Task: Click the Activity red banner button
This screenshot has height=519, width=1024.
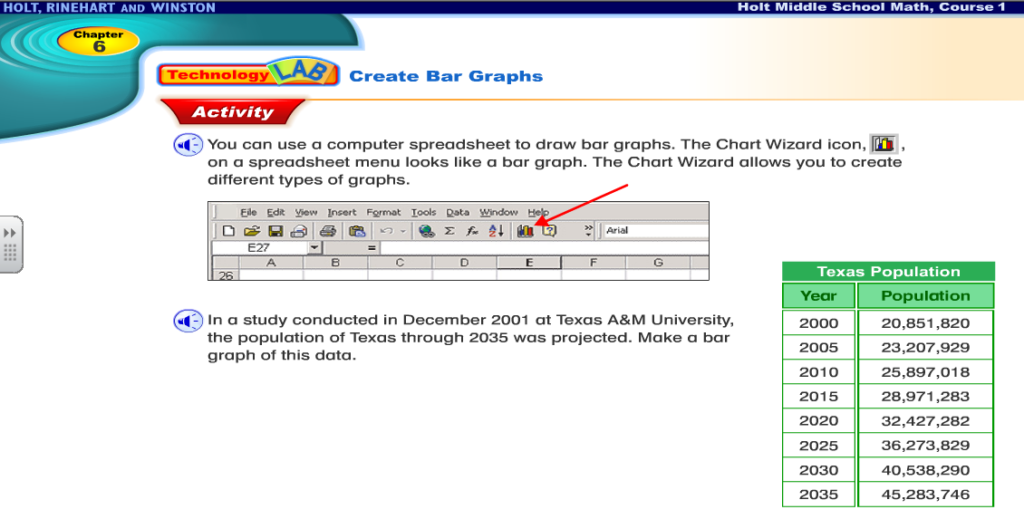Action: coord(232,112)
